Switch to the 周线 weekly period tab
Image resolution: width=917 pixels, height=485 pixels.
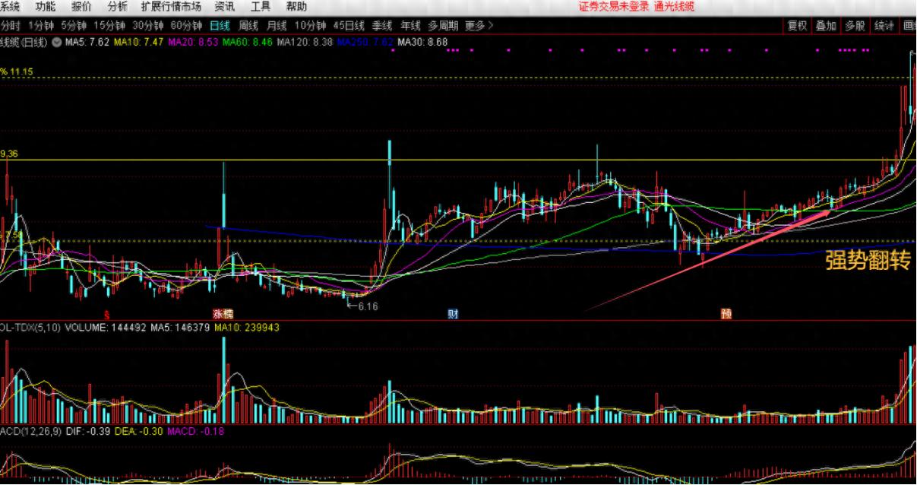click(248, 25)
